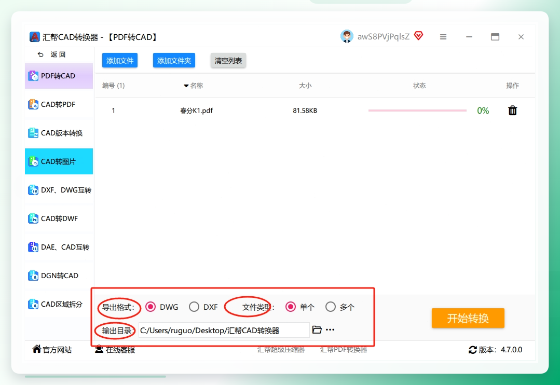Open the hamburger menu icon
560x385 pixels.
point(443,37)
